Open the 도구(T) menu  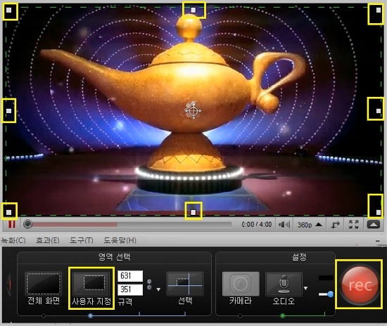click(81, 240)
